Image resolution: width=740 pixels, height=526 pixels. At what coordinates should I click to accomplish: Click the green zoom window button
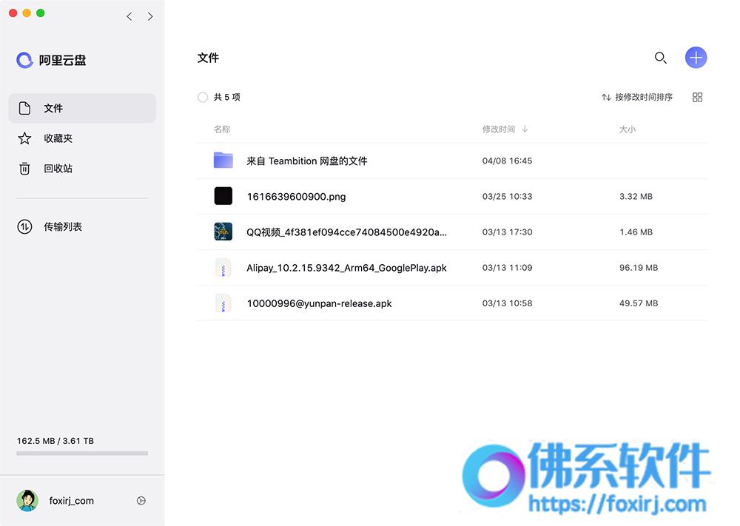41,13
